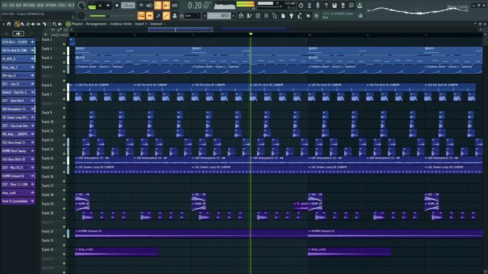Open the content library cart icon
This screenshot has width=488, height=274.
point(316,16)
